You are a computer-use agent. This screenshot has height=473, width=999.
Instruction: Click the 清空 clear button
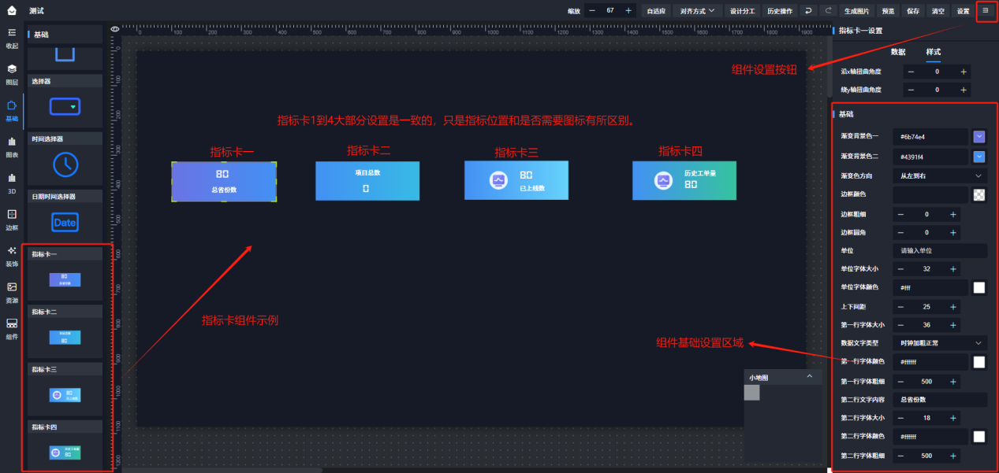937,11
